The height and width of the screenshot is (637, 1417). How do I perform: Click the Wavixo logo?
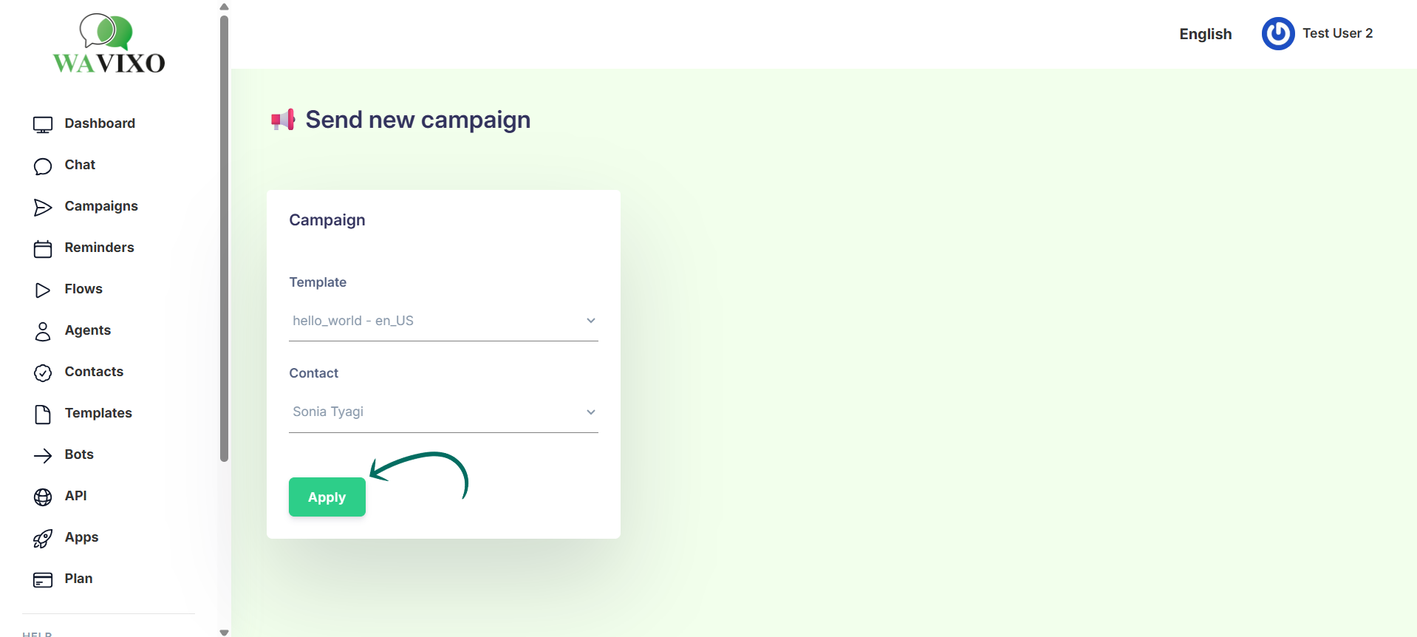point(109,44)
